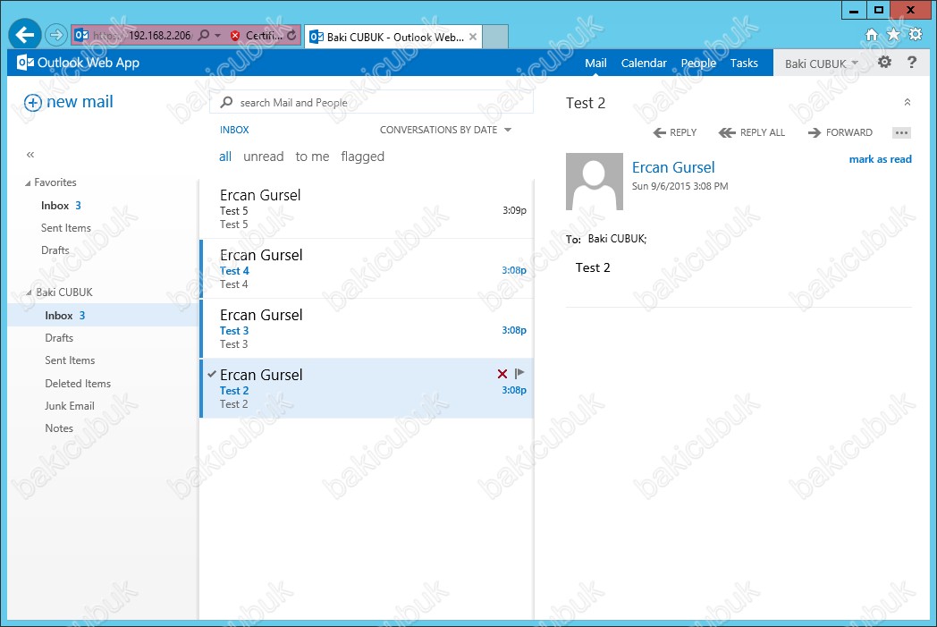Click the Ercan Gursel sender name link
Screen dimensions: 937x627
tap(673, 167)
